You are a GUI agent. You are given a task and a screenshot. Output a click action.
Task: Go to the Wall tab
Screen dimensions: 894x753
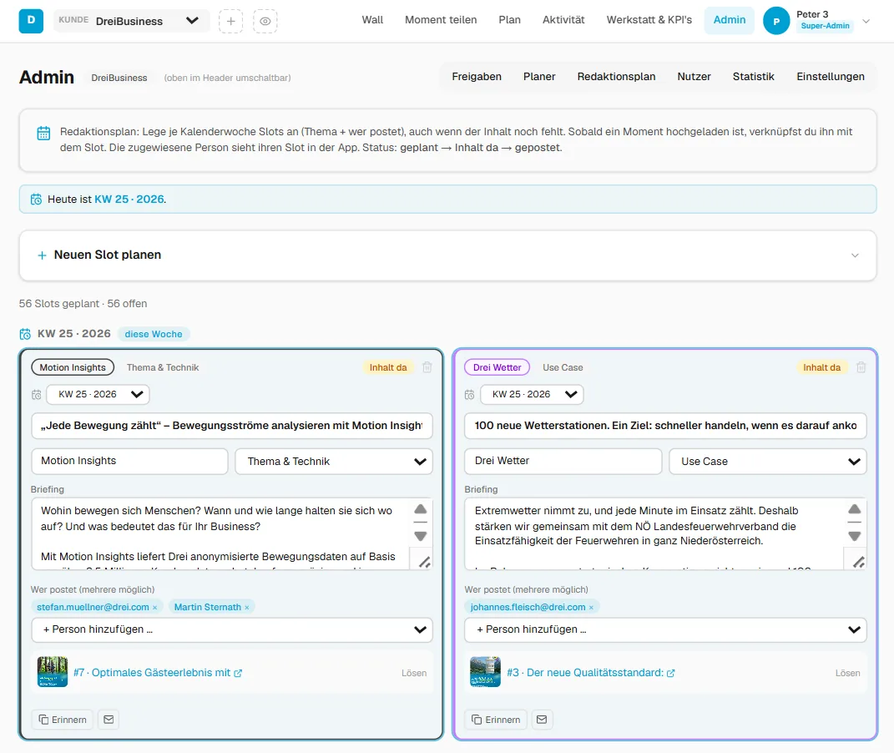pos(372,20)
